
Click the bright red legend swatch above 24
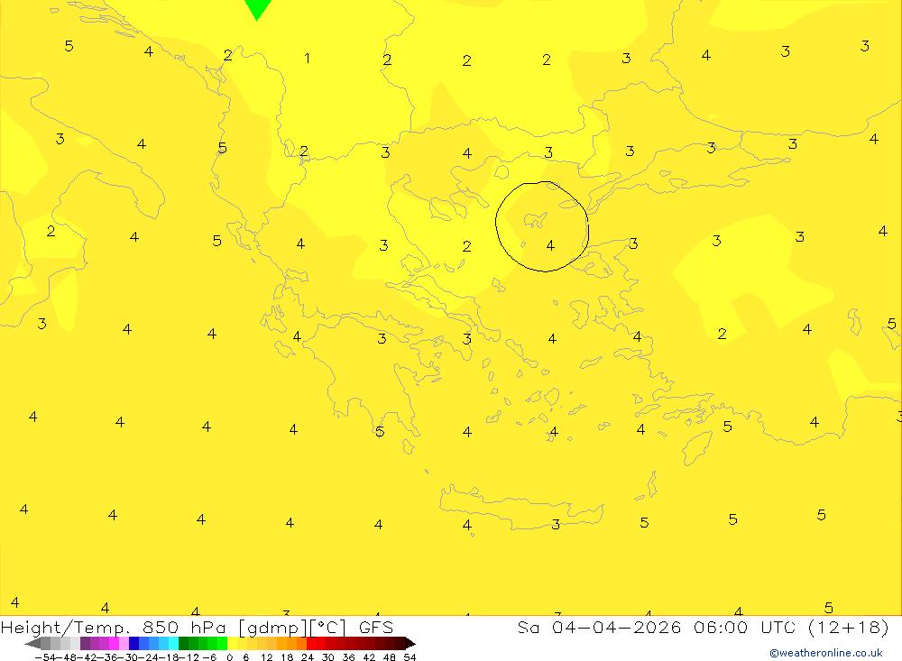(311, 643)
